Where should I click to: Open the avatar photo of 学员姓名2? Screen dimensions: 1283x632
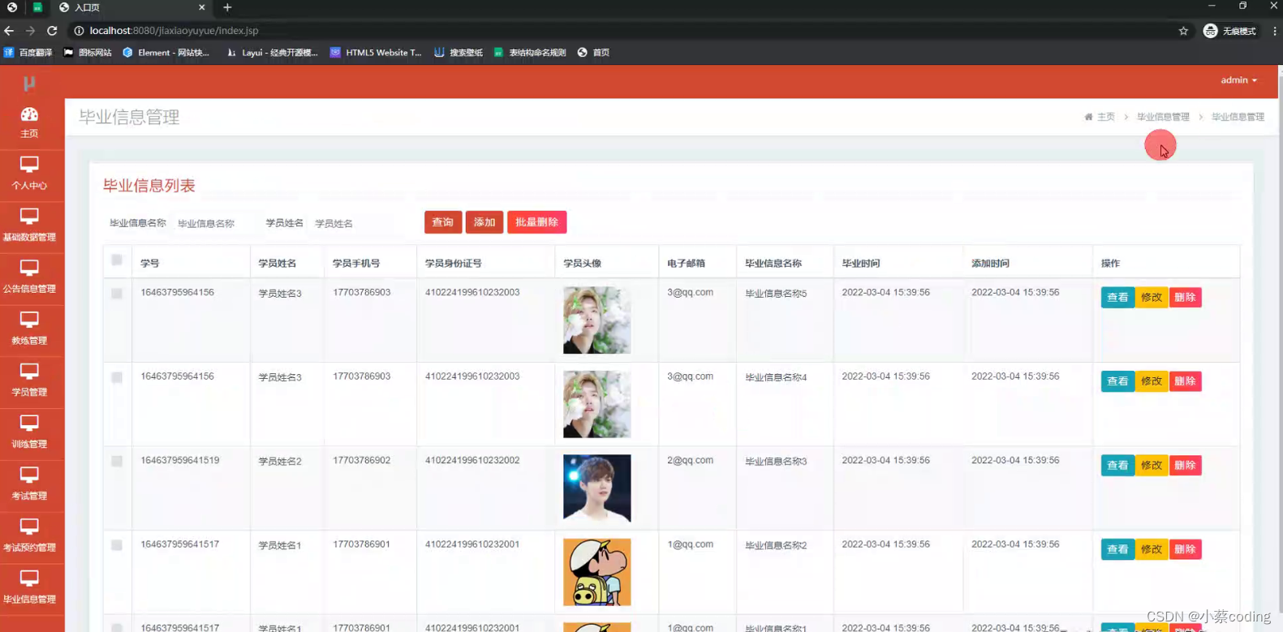(x=597, y=488)
